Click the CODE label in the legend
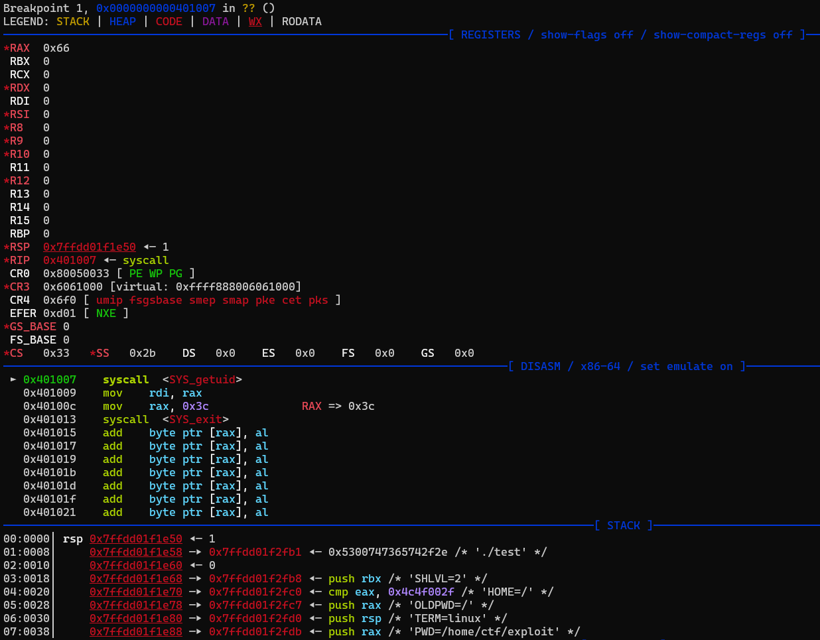This screenshot has width=820, height=640. (x=169, y=21)
